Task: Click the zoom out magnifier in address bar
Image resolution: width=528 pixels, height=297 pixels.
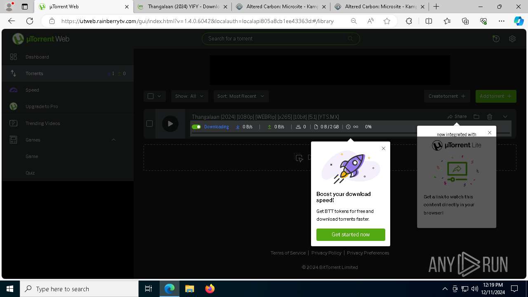Action: [354, 21]
